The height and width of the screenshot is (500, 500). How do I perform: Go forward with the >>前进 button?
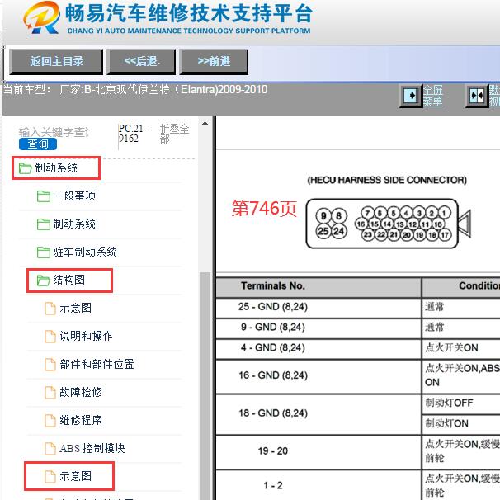(214, 62)
